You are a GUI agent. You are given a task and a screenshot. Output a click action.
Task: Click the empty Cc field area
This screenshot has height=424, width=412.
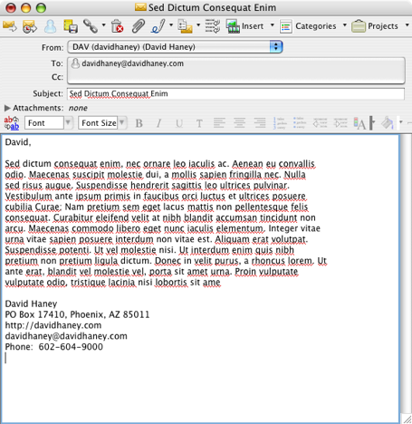point(235,77)
